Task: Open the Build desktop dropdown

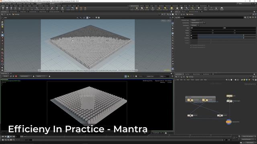Action: [x=42, y=4]
